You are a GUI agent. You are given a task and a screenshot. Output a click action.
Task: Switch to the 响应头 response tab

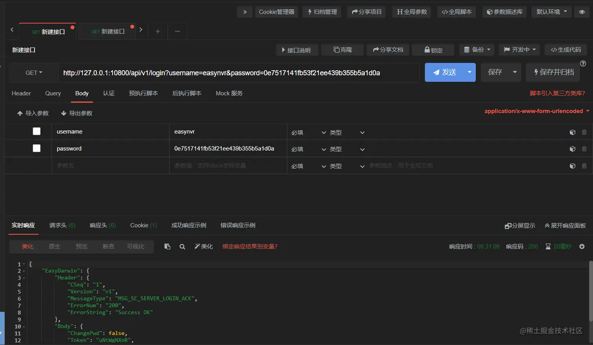(x=103, y=225)
